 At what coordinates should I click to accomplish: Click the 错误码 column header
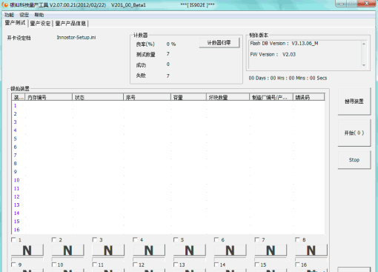coord(308,97)
